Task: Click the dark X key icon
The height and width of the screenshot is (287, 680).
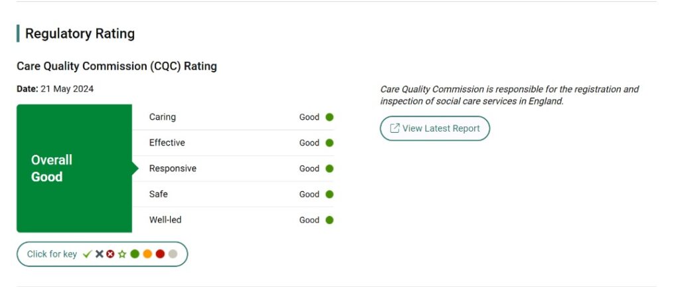Action: 99,254
